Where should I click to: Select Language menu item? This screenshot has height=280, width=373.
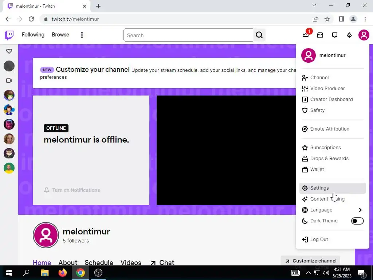point(332,210)
